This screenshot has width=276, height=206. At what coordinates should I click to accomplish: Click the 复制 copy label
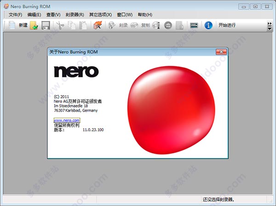145,25
